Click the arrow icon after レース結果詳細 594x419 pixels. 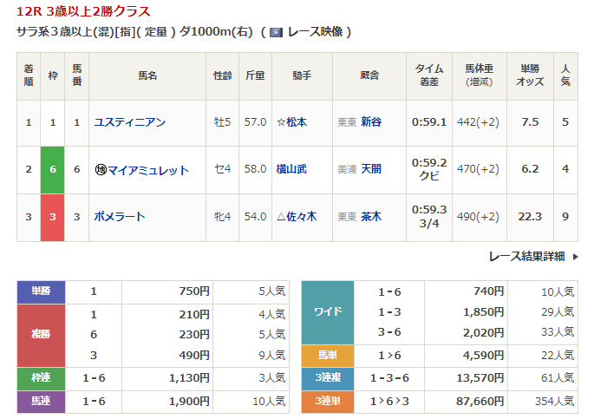click(x=575, y=256)
